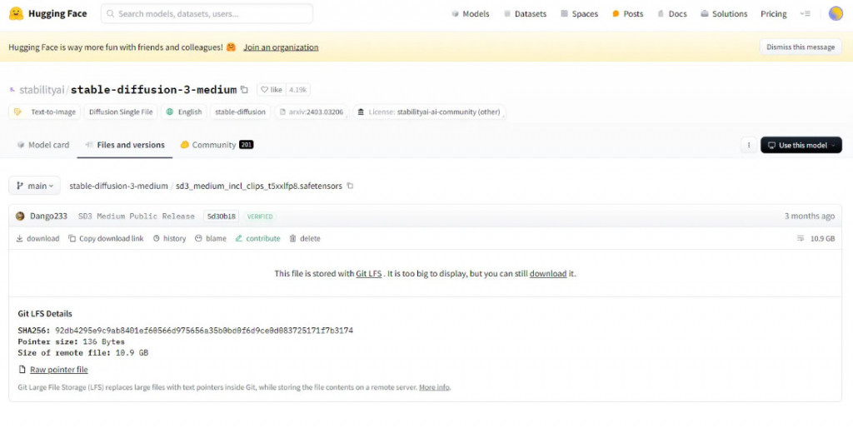
Task: Open the main branch selector
Action: (35, 186)
